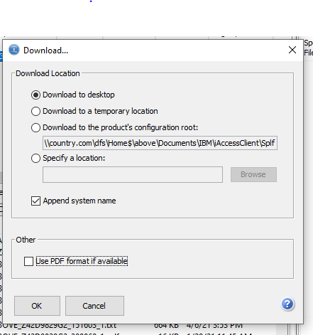Click the Download Location group label
The image size is (313, 335).
pyautogui.click(x=48, y=73)
